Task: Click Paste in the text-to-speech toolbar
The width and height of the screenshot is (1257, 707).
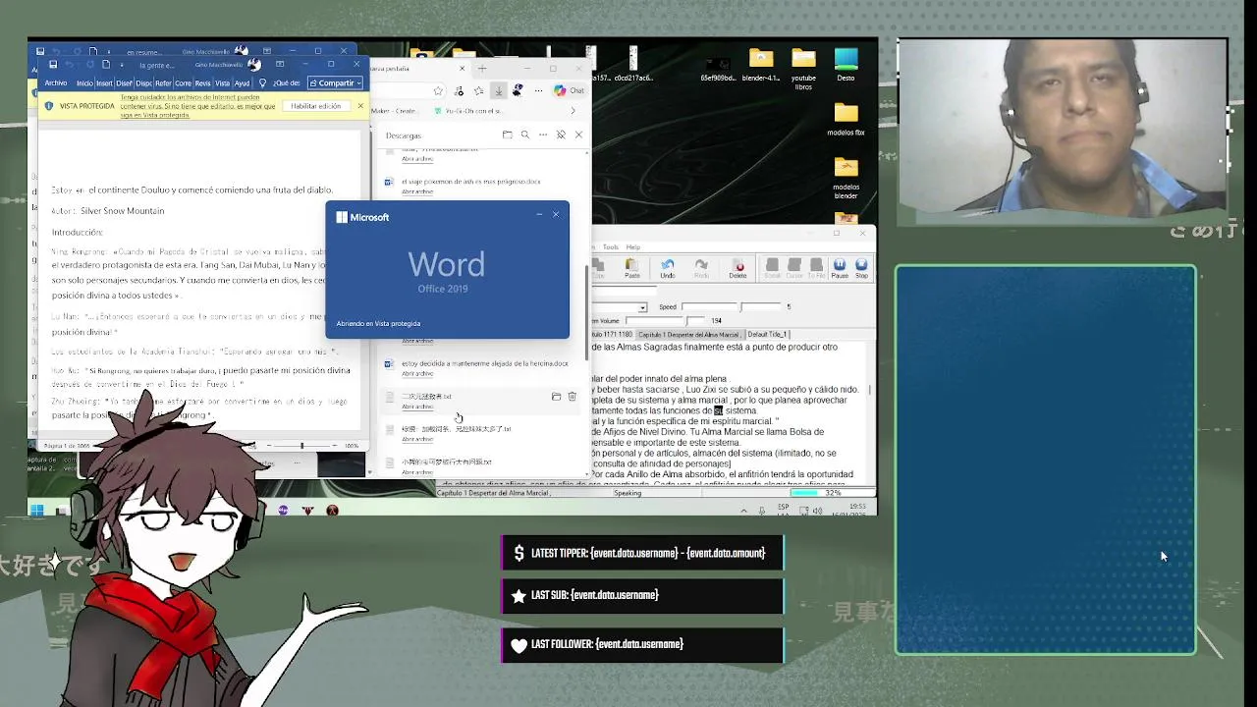Action: click(x=631, y=268)
